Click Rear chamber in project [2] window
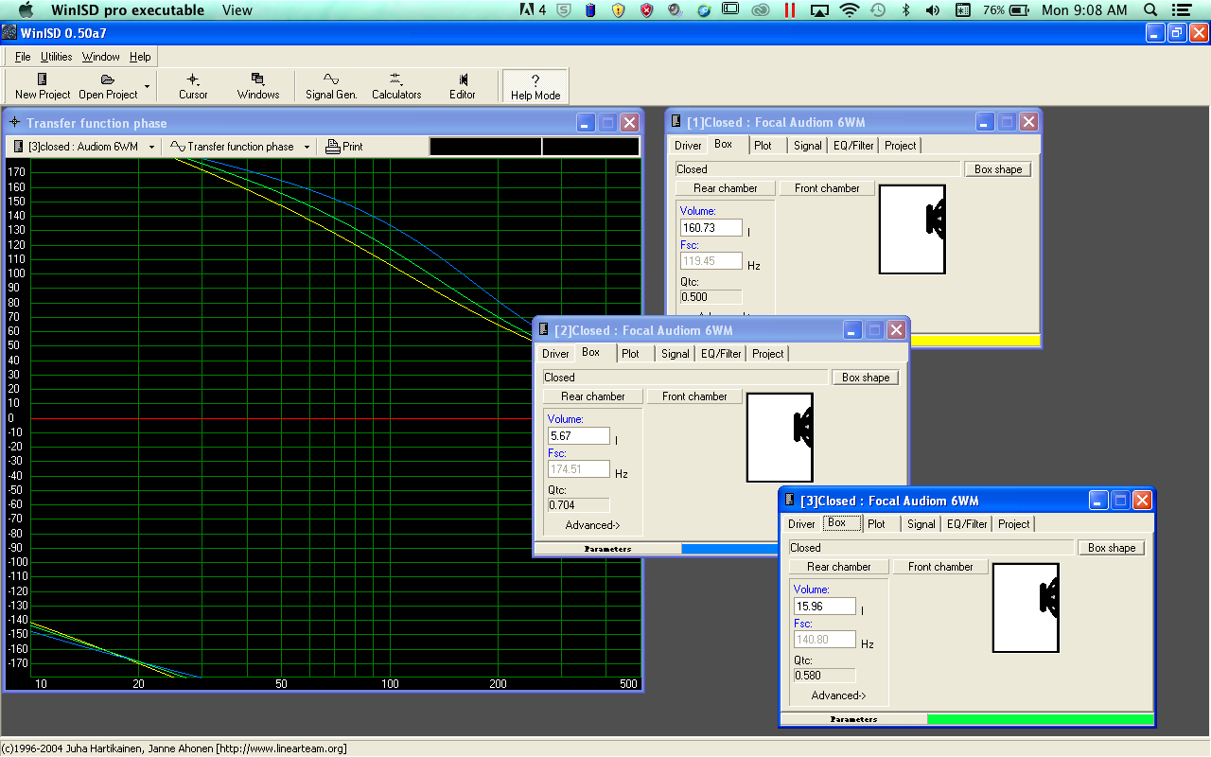Viewport: 1211px width, 757px height. [593, 396]
